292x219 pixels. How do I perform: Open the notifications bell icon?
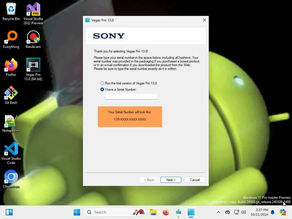[273, 212]
